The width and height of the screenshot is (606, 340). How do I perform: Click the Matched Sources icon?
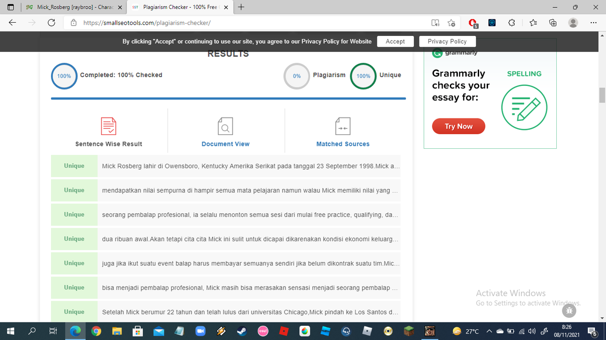[x=343, y=126]
